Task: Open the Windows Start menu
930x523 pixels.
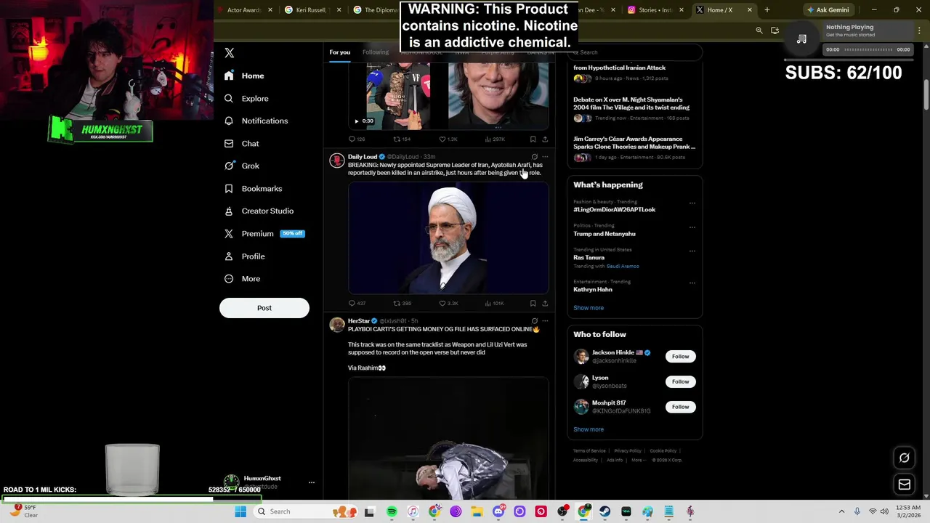Action: 240,512
